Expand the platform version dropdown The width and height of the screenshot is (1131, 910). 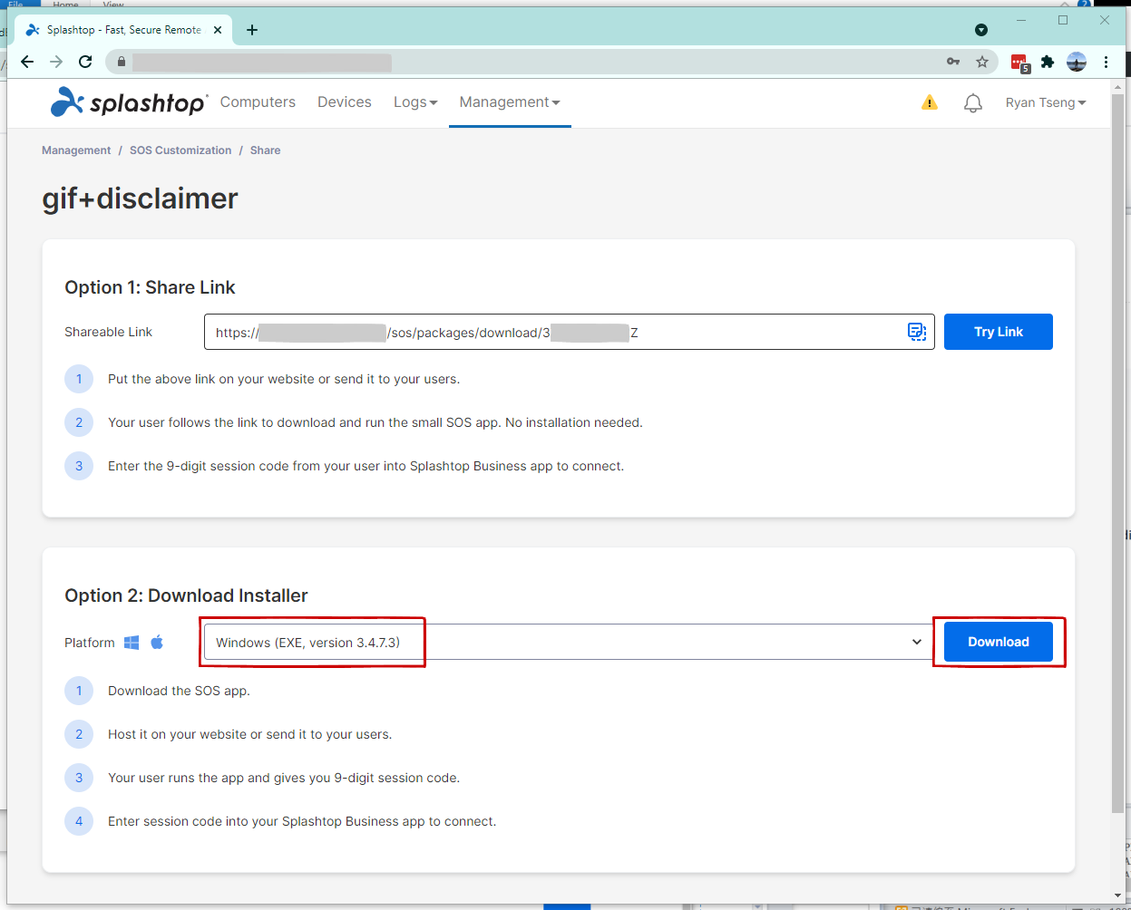(x=569, y=642)
